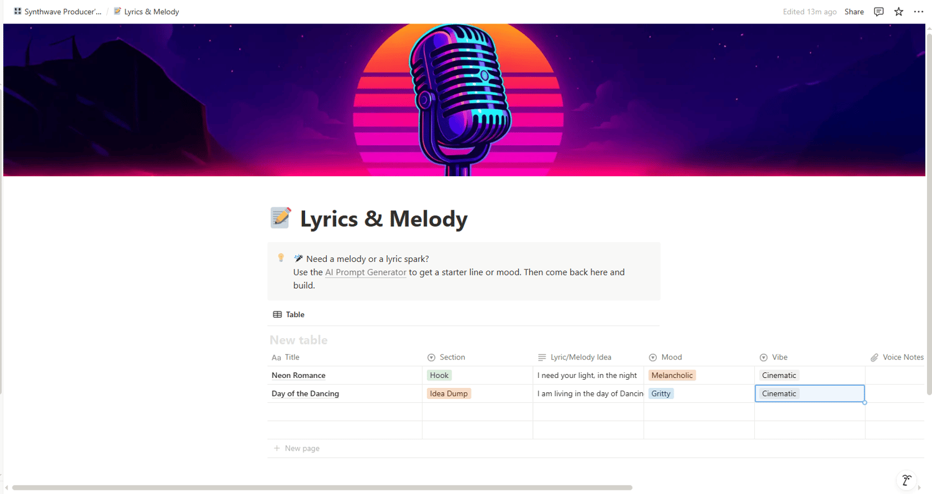
Task: Go to the Lyrics & Melody breadcrumb
Action: [151, 12]
